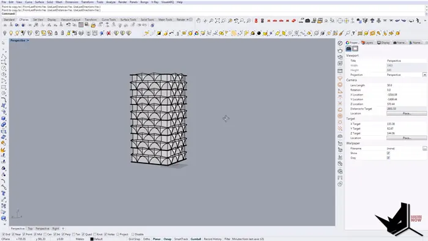Image resolution: width=428 pixels, height=241 pixels.
Task: Open the Perspective viewport title dropdown arrow
Action: (28, 40)
